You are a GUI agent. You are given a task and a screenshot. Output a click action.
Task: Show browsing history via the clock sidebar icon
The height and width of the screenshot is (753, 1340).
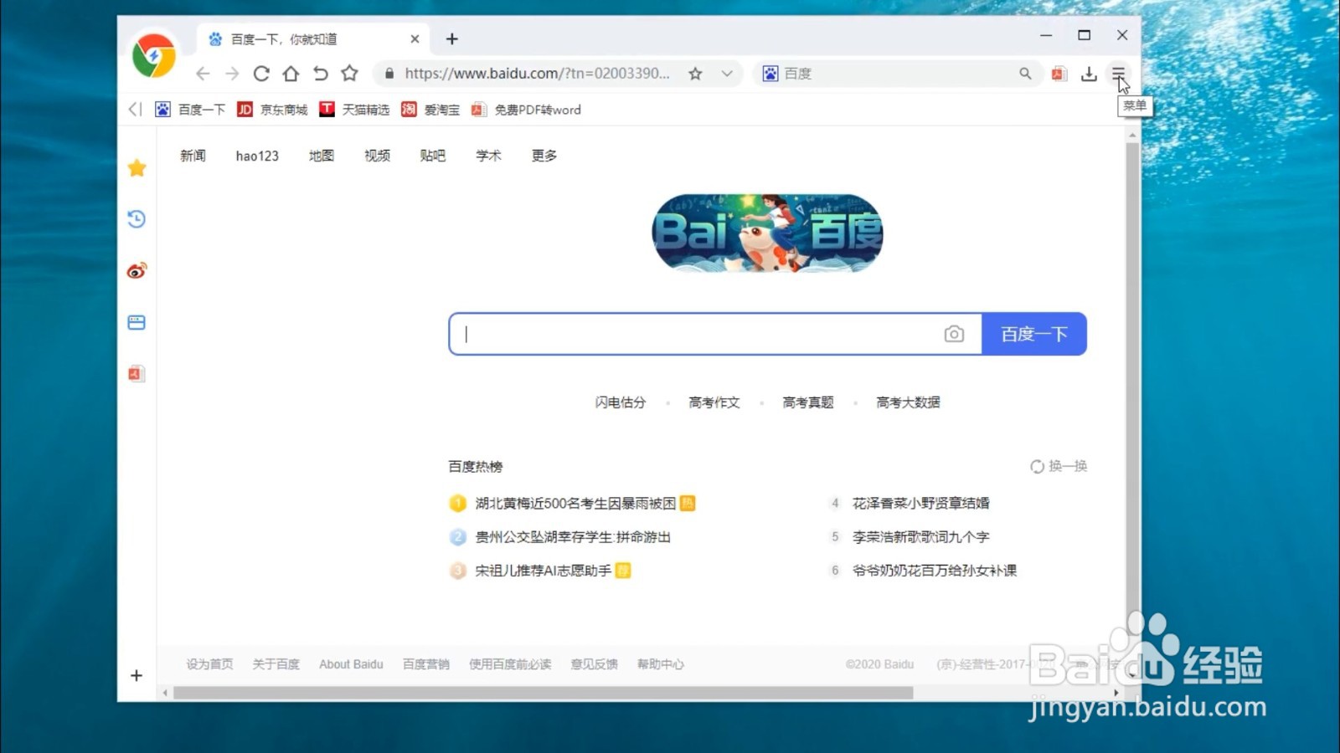coord(136,219)
